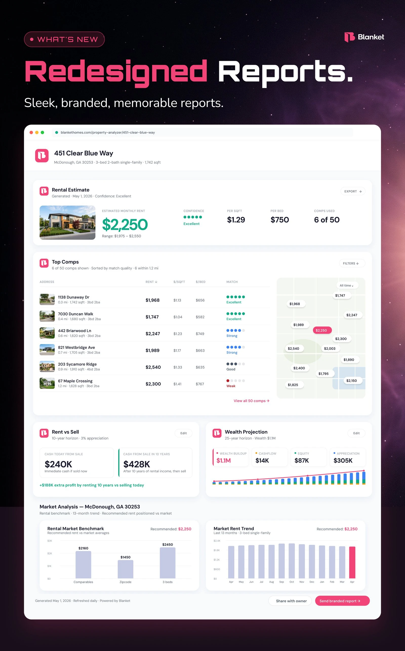The width and height of the screenshot is (405, 651).
Task: Select the Cashflow $14K metric tab
Action: 270,457
